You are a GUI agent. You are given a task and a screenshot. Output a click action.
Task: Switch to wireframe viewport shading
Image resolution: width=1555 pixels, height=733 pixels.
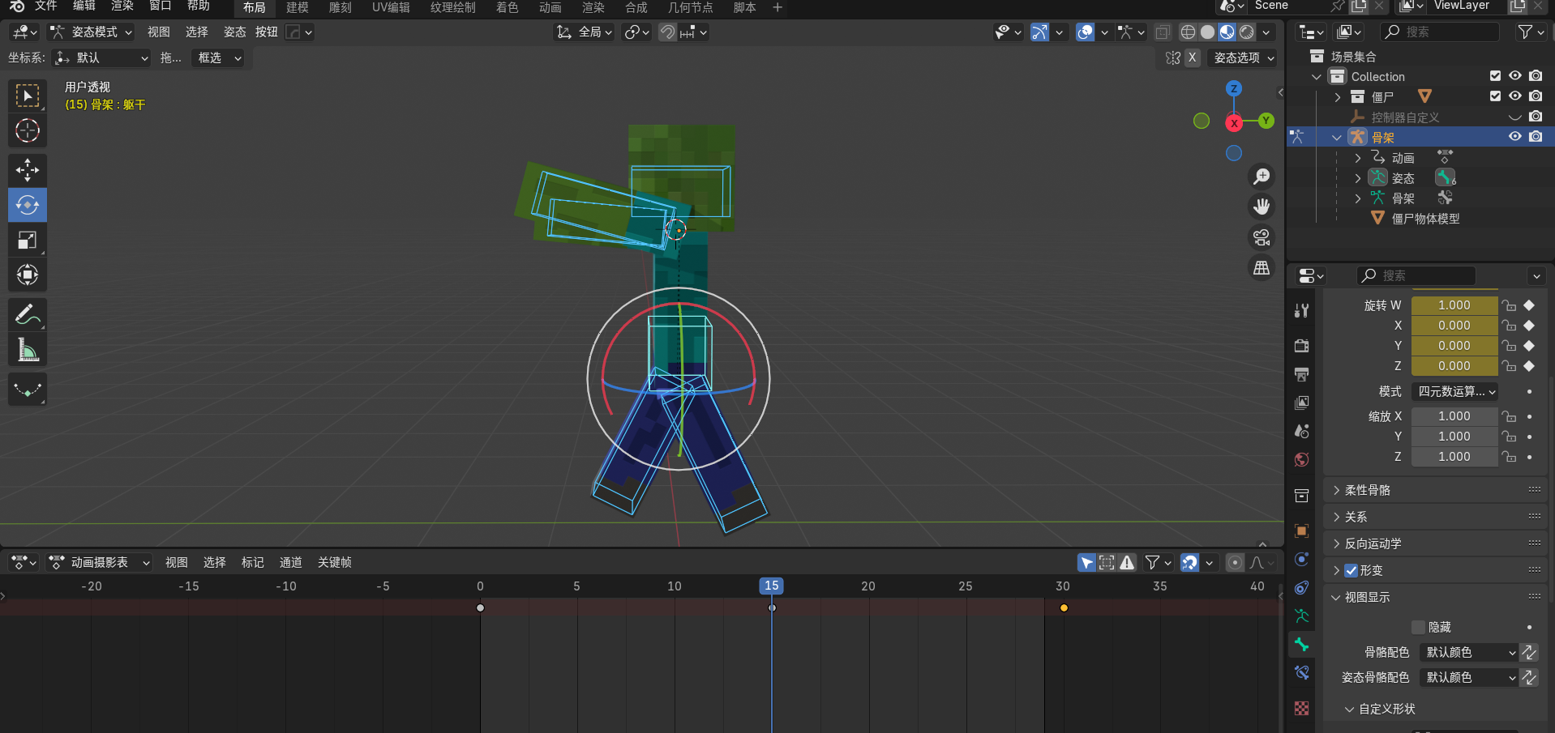[x=1188, y=32]
